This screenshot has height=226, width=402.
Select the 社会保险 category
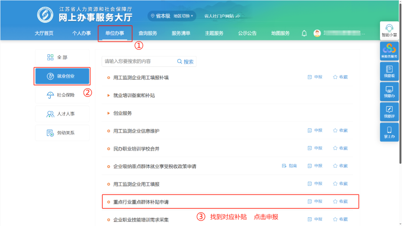(62, 95)
